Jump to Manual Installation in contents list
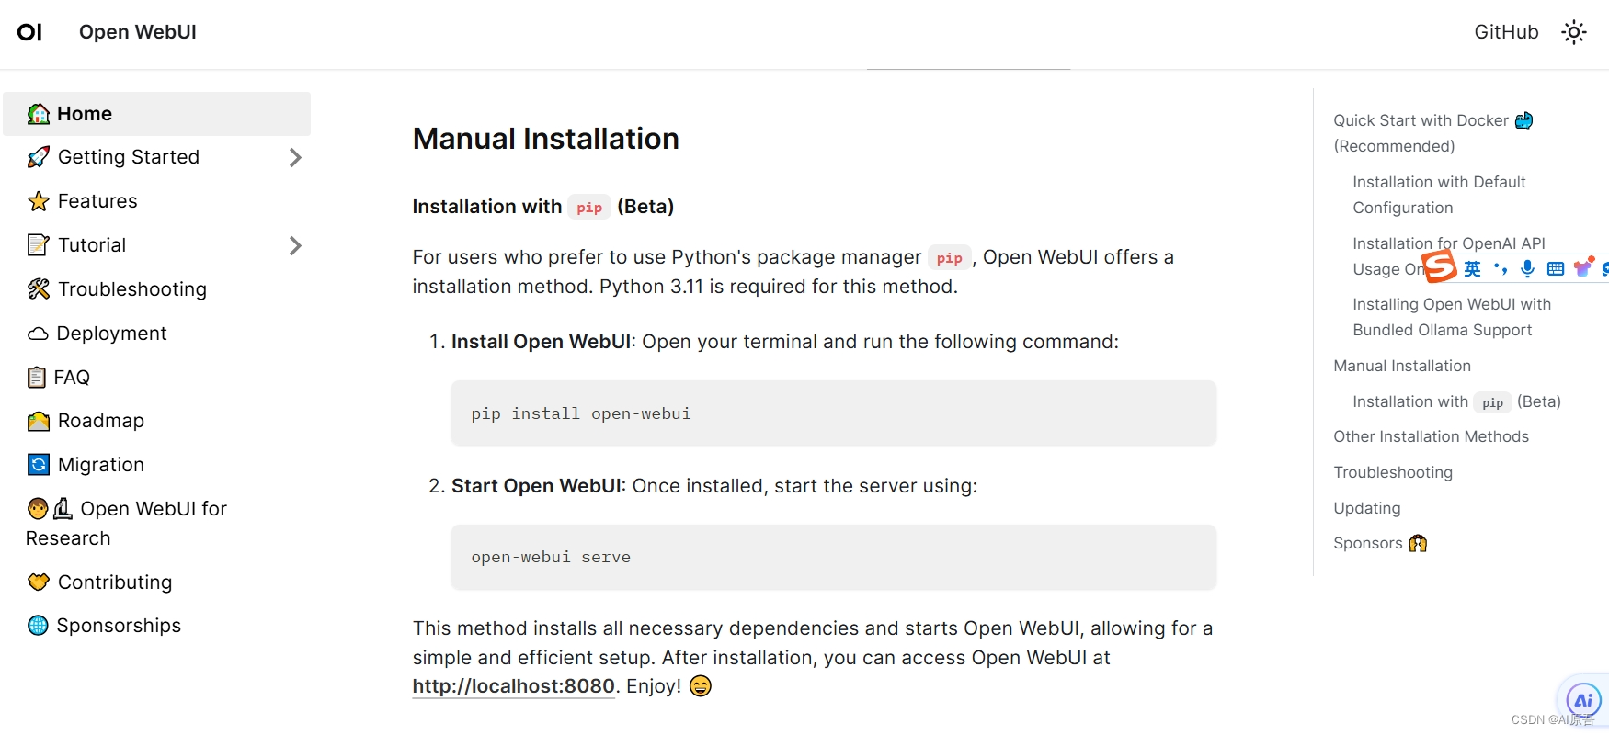Viewport: 1609px width, 735px height. [1402, 366]
